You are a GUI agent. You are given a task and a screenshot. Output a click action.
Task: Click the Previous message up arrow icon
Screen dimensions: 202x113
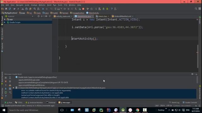[x=6, y=85]
